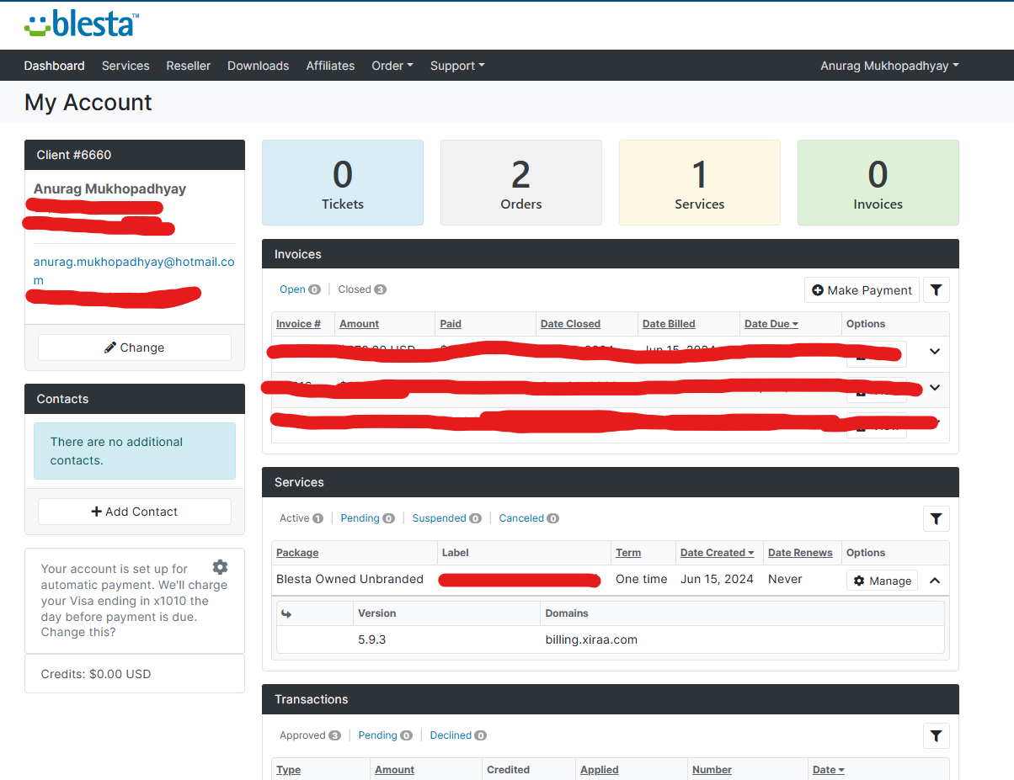Screen dimensions: 1014x780
Task: Open the filter icon in Invoices panel
Action: tap(936, 290)
